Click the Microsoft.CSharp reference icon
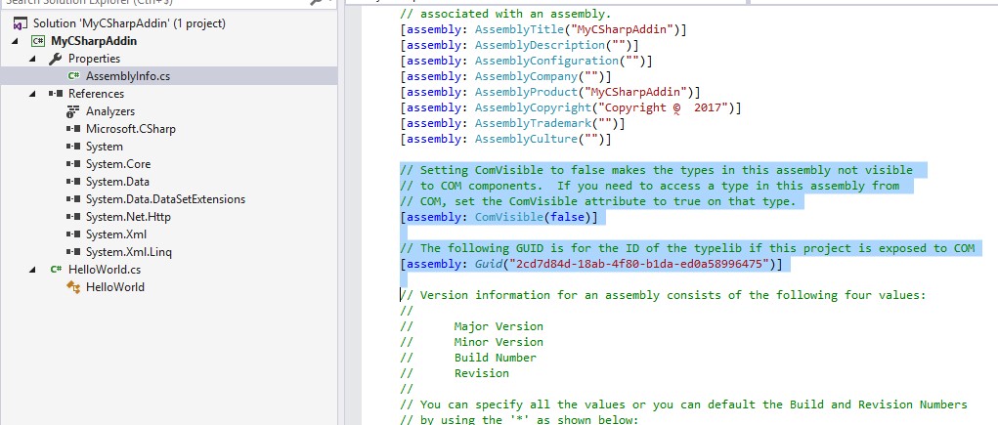This screenshot has height=425, width=998. pos(73,129)
